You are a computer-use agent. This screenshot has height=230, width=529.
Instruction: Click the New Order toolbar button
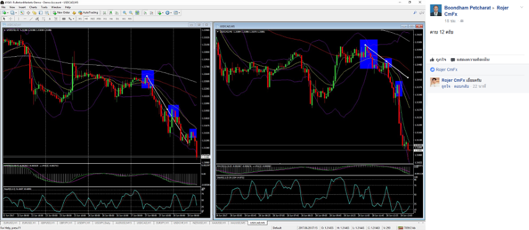click(x=61, y=12)
